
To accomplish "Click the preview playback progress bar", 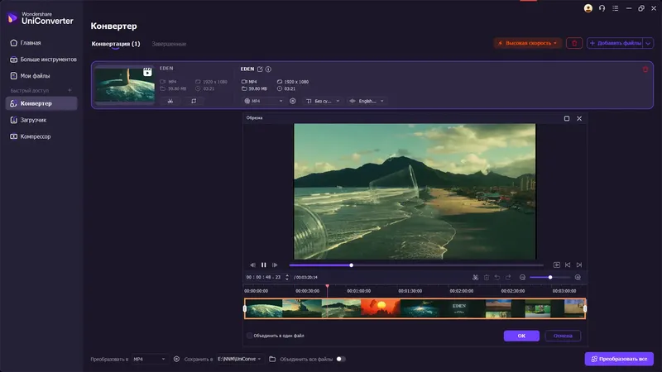I will coord(416,265).
